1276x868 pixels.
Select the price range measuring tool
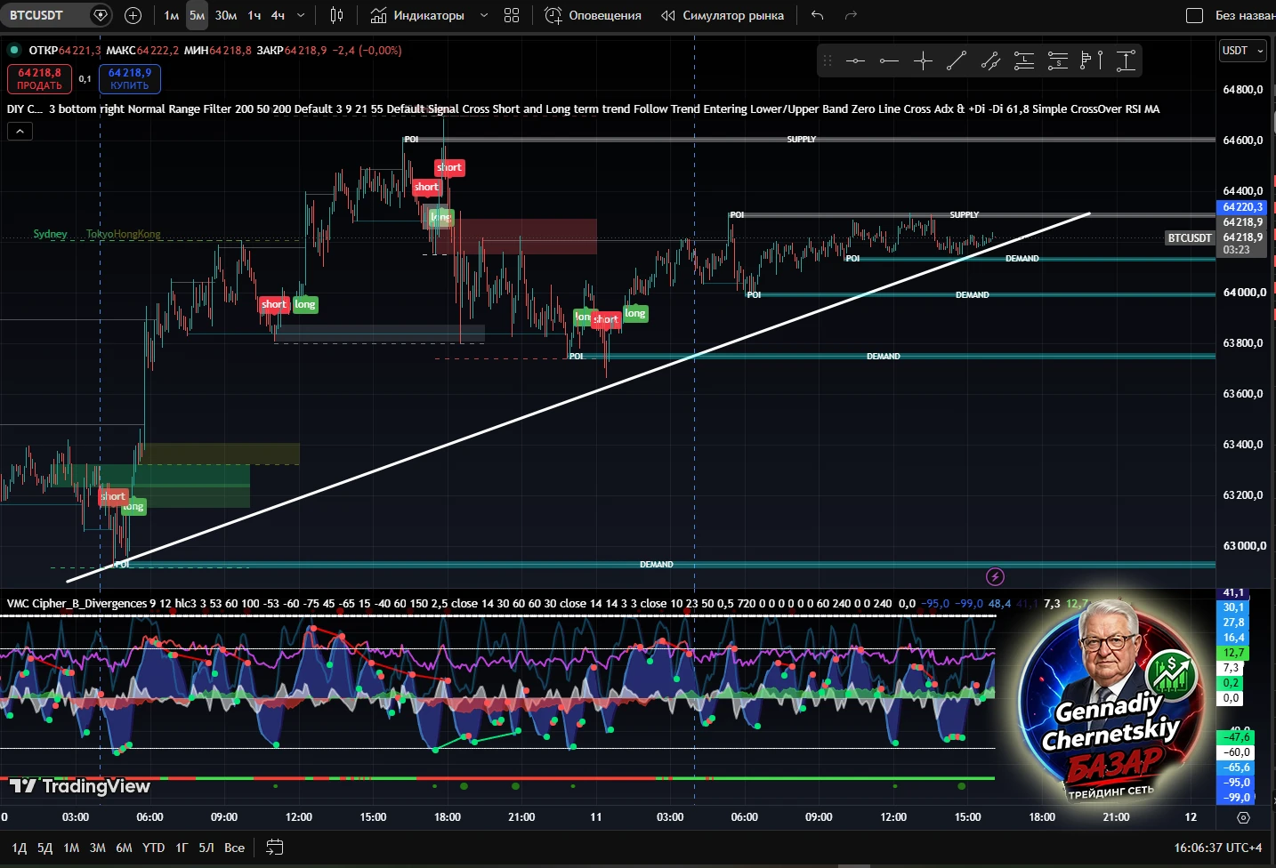pyautogui.click(x=1126, y=60)
